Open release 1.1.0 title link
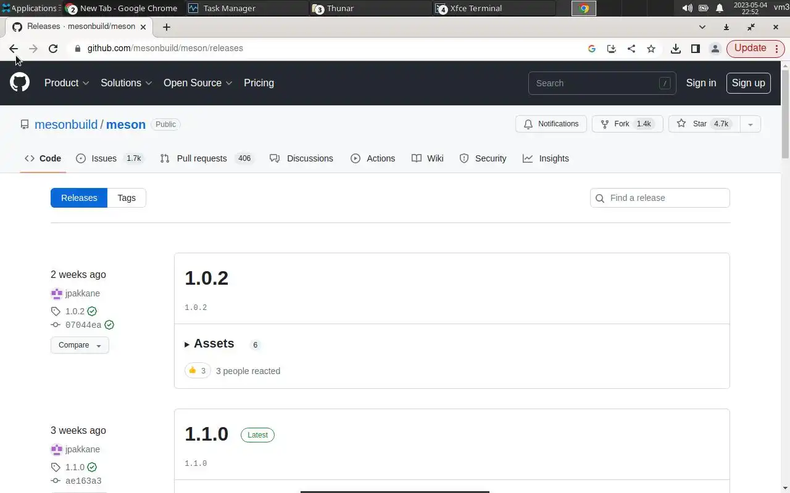The image size is (790, 493). (x=207, y=434)
